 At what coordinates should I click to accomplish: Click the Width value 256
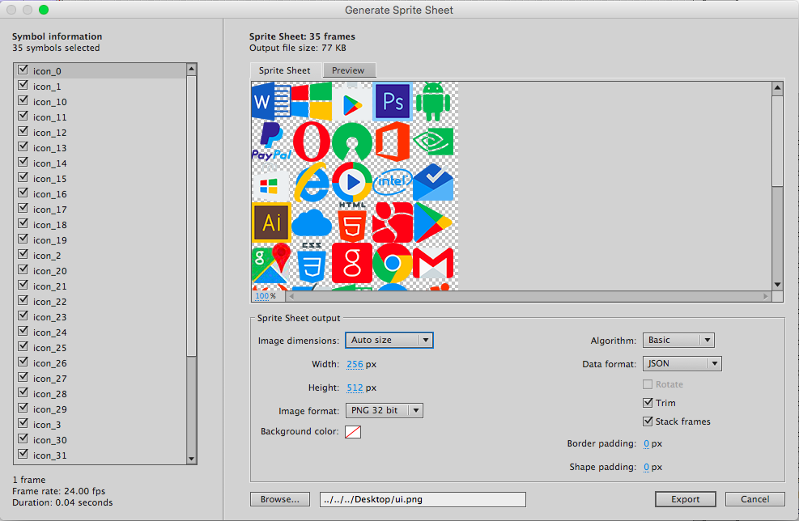[x=355, y=364]
